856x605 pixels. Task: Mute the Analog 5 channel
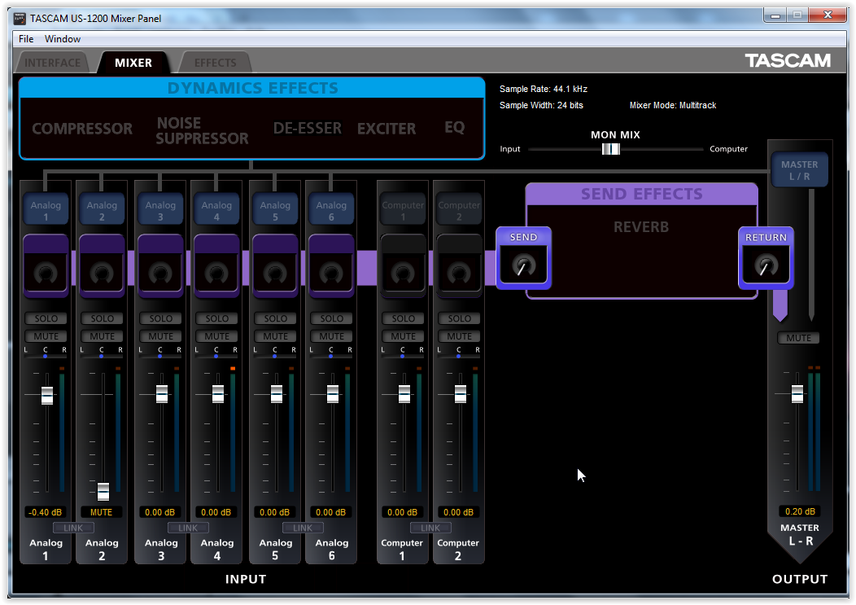275,336
